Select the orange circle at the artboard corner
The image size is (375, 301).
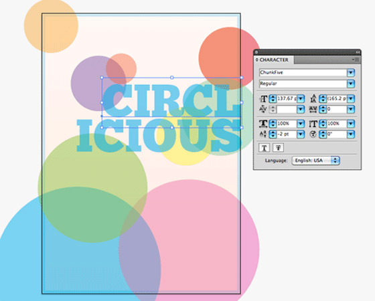[51, 26]
